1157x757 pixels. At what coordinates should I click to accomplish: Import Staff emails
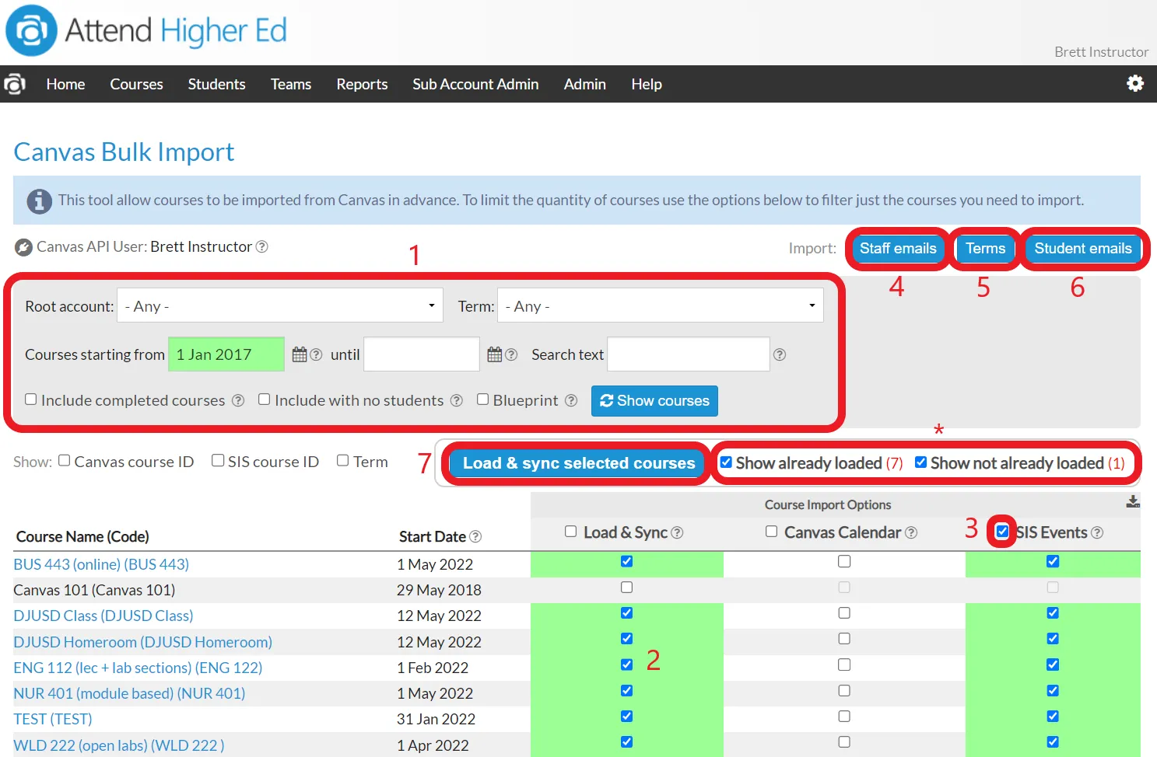coord(898,249)
